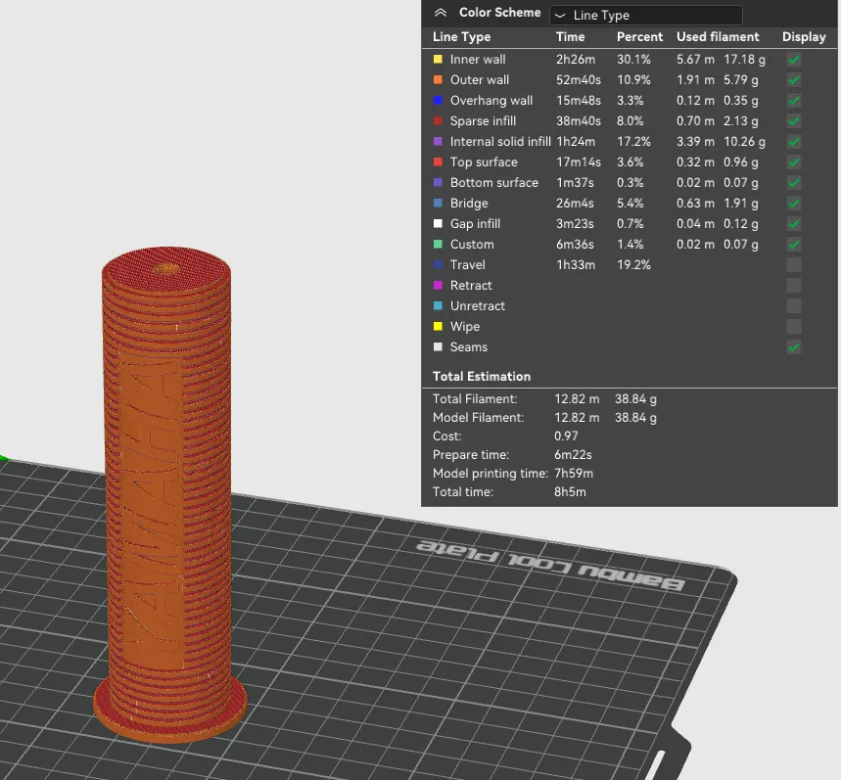Viewport: 841px width, 780px height.
Task: Click the blue Overhang wall color square
Action: (437, 101)
